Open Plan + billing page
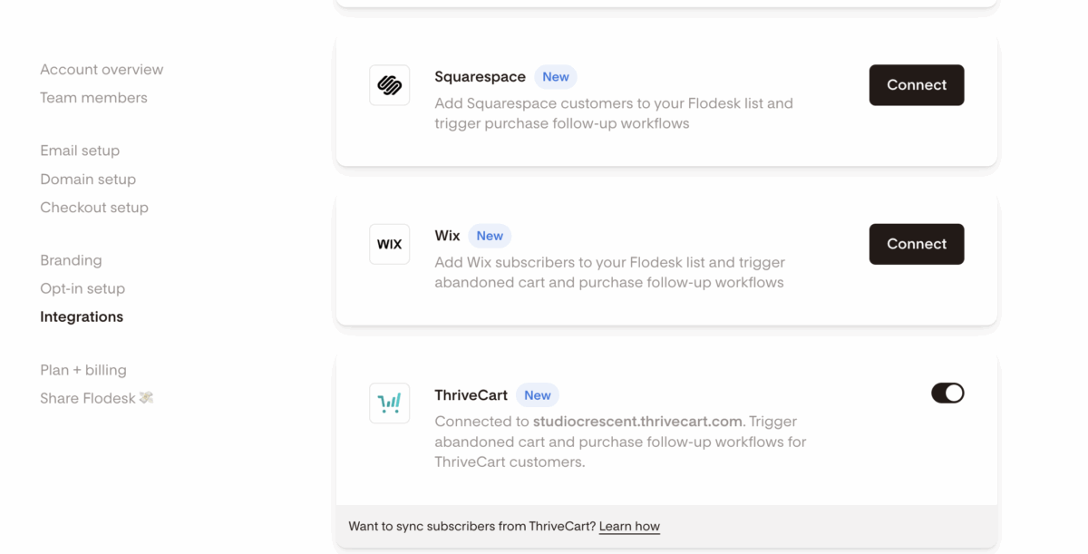1088x554 pixels. click(83, 370)
